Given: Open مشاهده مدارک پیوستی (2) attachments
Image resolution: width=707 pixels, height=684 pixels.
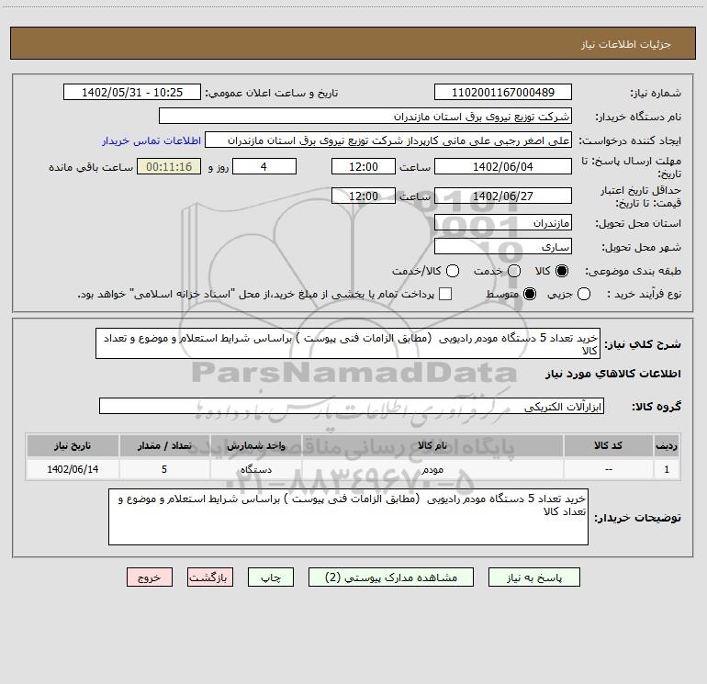Looking at the screenshot, I should coord(391,577).
